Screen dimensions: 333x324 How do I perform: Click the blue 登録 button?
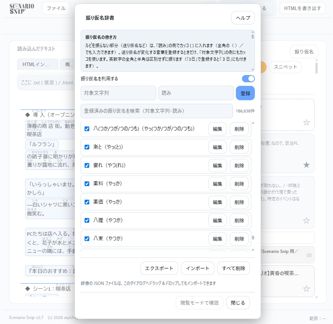pos(245,93)
